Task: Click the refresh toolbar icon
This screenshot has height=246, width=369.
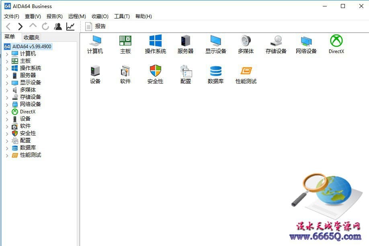Action: (45, 27)
